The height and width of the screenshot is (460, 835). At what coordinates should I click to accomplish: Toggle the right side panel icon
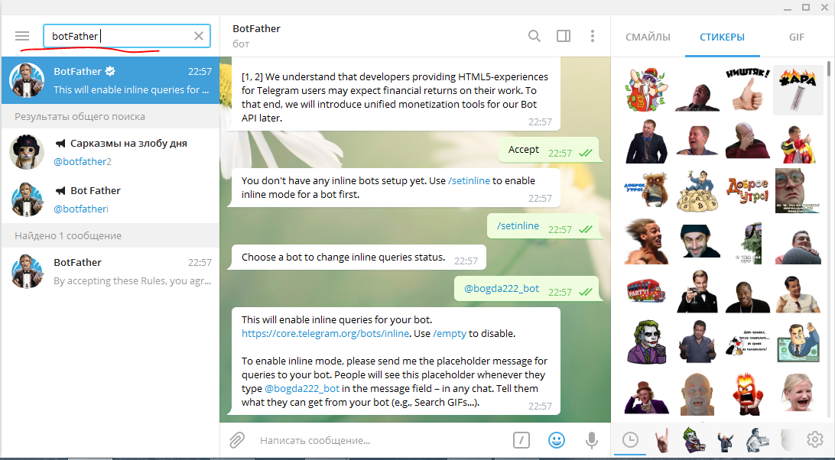coord(564,36)
